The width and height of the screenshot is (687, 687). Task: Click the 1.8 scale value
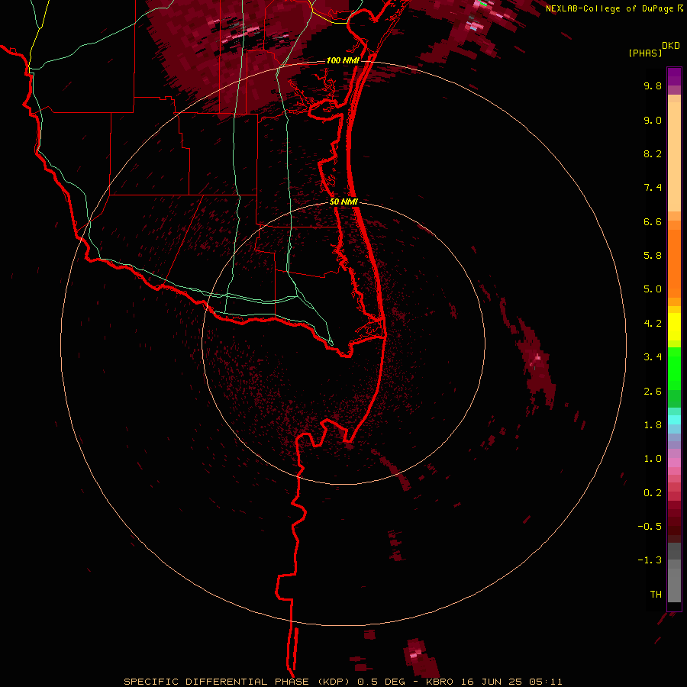coord(653,425)
